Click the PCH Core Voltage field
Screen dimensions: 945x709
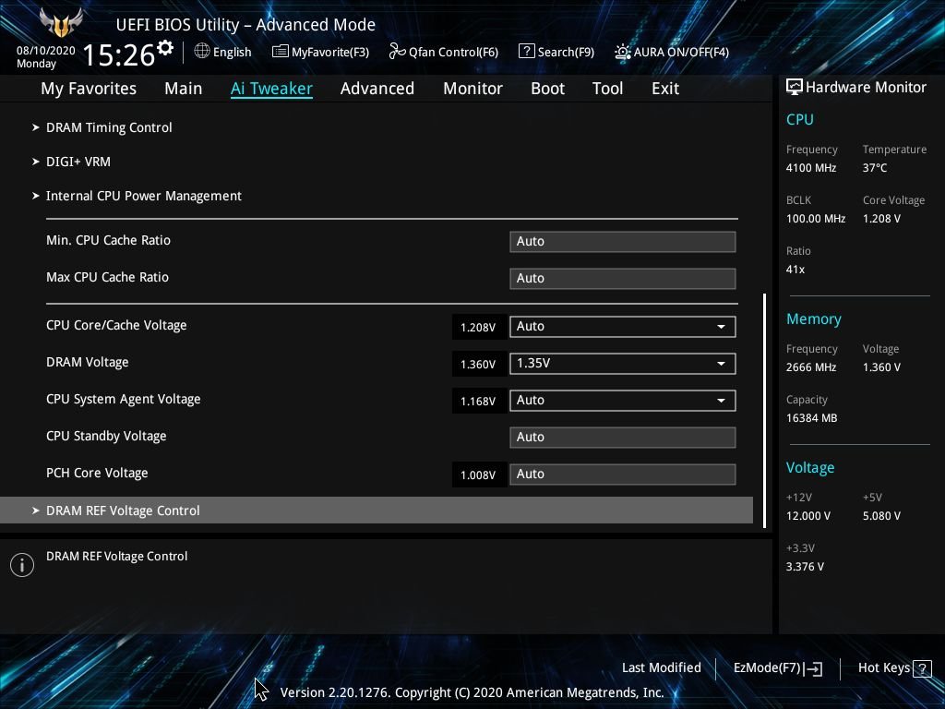[623, 474]
